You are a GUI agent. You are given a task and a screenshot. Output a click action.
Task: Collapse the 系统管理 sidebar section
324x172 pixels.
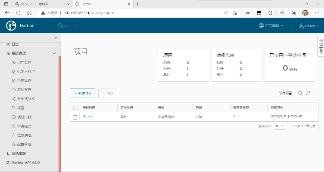(54, 53)
